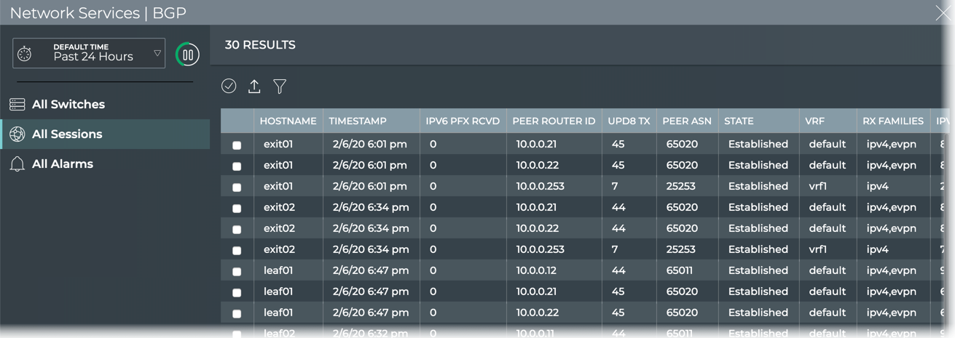Screen dimensions: 955x338
Task: Sort by the HOSTNAME column header
Action: click(288, 121)
